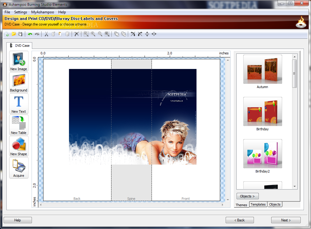This screenshot has height=229, width=311.
Task: Click the themes list scroll-down arrow
Action: [295, 186]
